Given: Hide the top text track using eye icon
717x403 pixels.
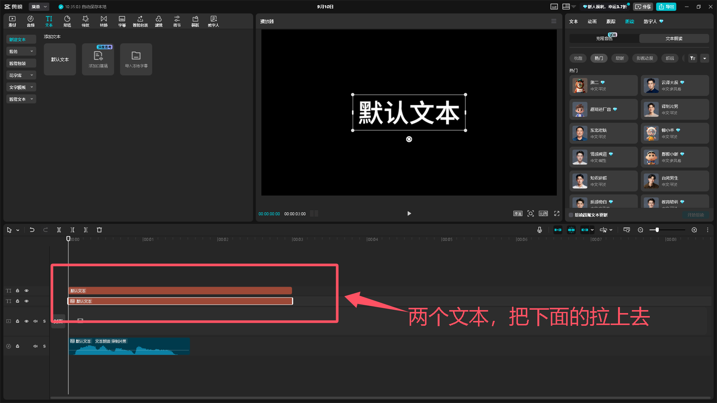Looking at the screenshot, I should (27, 291).
